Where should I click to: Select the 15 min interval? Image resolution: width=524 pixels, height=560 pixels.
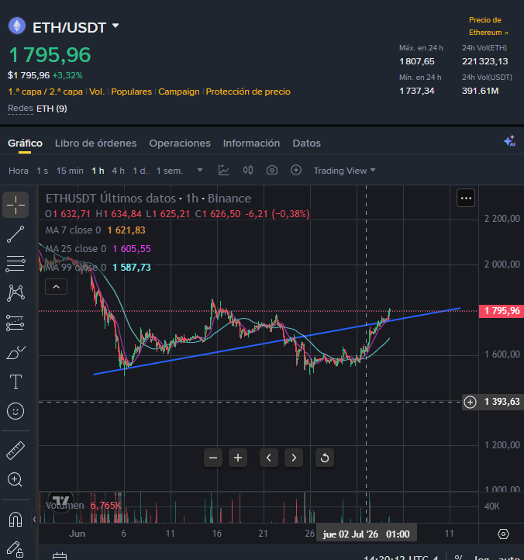70,171
